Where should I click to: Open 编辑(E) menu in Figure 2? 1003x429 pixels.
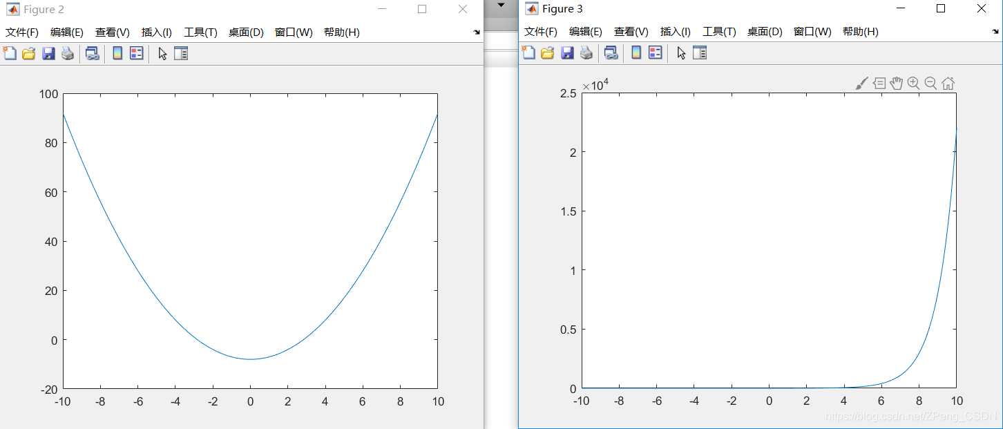67,32
